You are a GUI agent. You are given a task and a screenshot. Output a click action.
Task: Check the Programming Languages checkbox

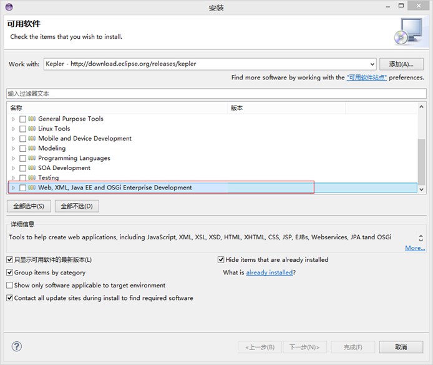(x=22, y=158)
